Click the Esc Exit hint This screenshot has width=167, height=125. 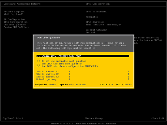pyautogui.click(x=158, y=118)
